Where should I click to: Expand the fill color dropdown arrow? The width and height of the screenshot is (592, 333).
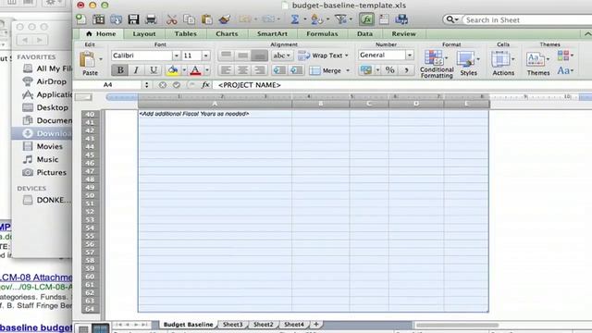pyautogui.click(x=184, y=70)
